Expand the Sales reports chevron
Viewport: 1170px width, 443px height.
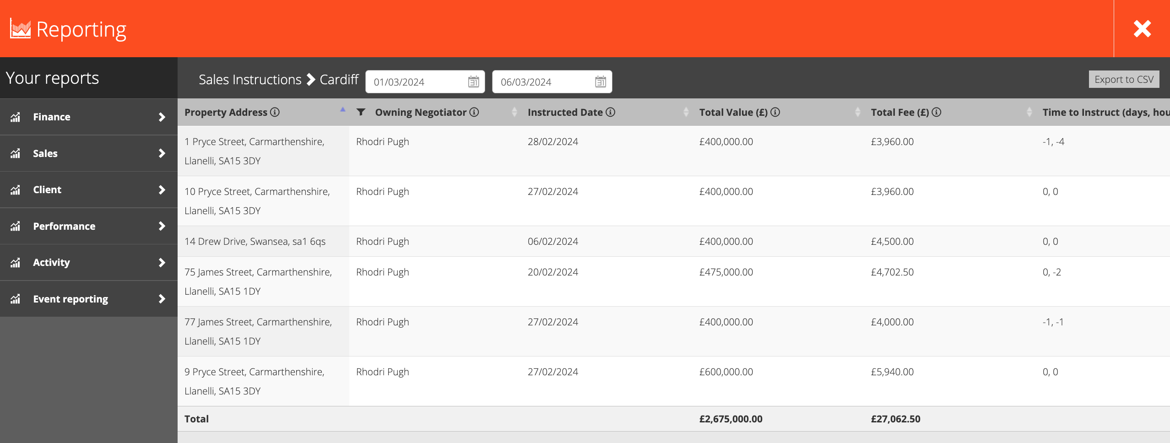[162, 153]
